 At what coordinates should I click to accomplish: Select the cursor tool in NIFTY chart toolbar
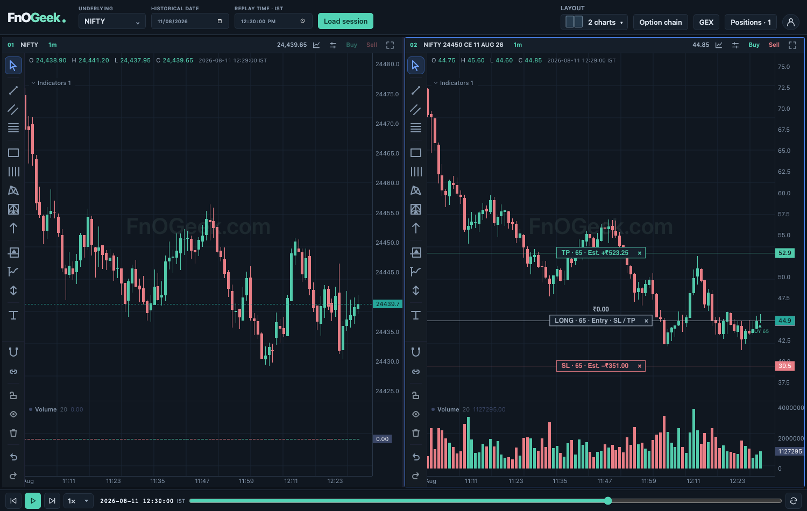coord(13,66)
